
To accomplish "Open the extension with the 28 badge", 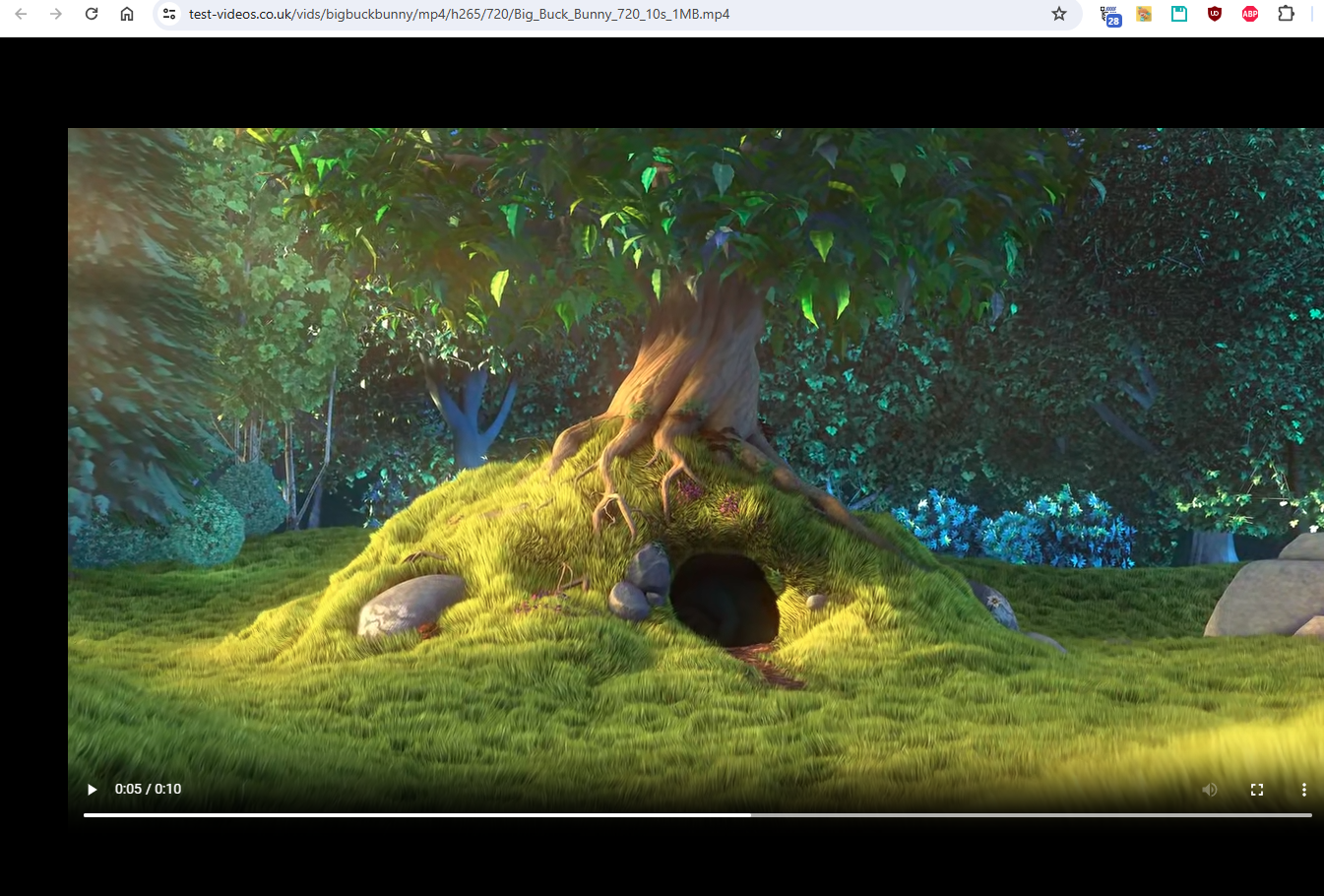I will [1111, 15].
